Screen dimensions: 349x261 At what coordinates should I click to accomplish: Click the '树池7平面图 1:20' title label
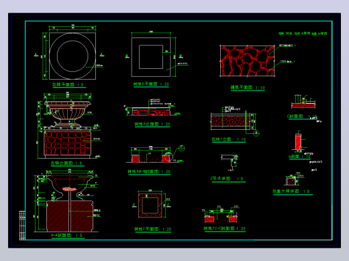pos(153,230)
